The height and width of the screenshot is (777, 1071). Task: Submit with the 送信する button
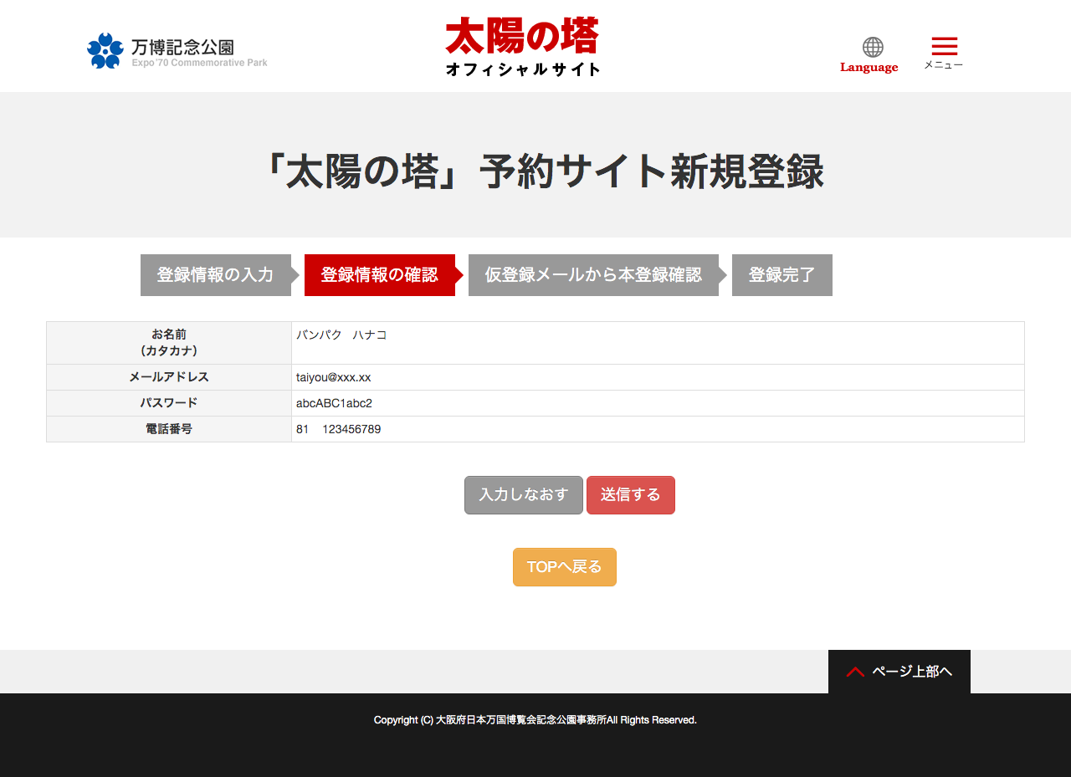pos(631,495)
